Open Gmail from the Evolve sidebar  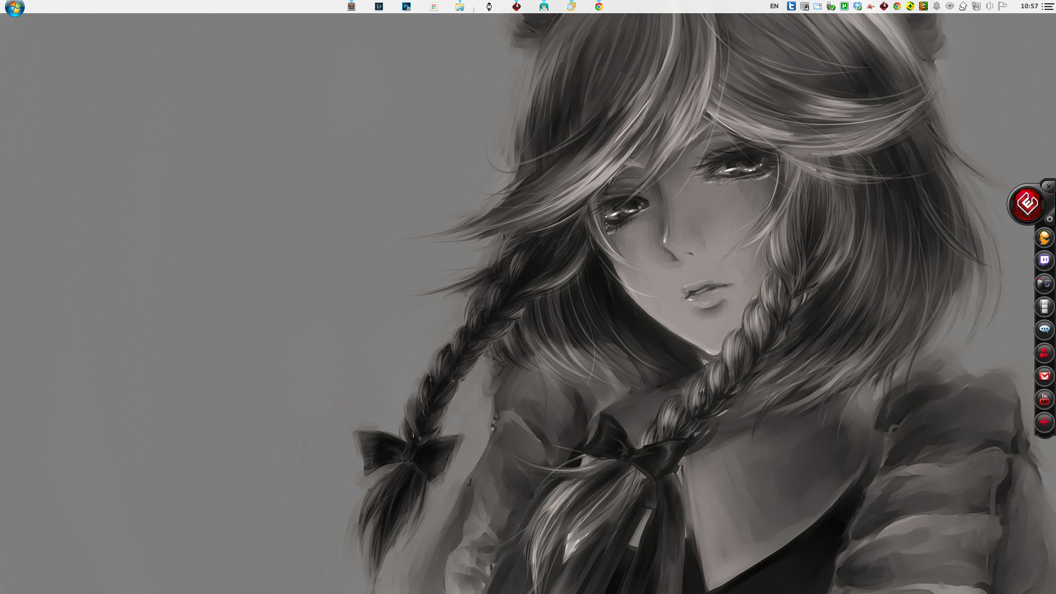pyautogui.click(x=1044, y=376)
